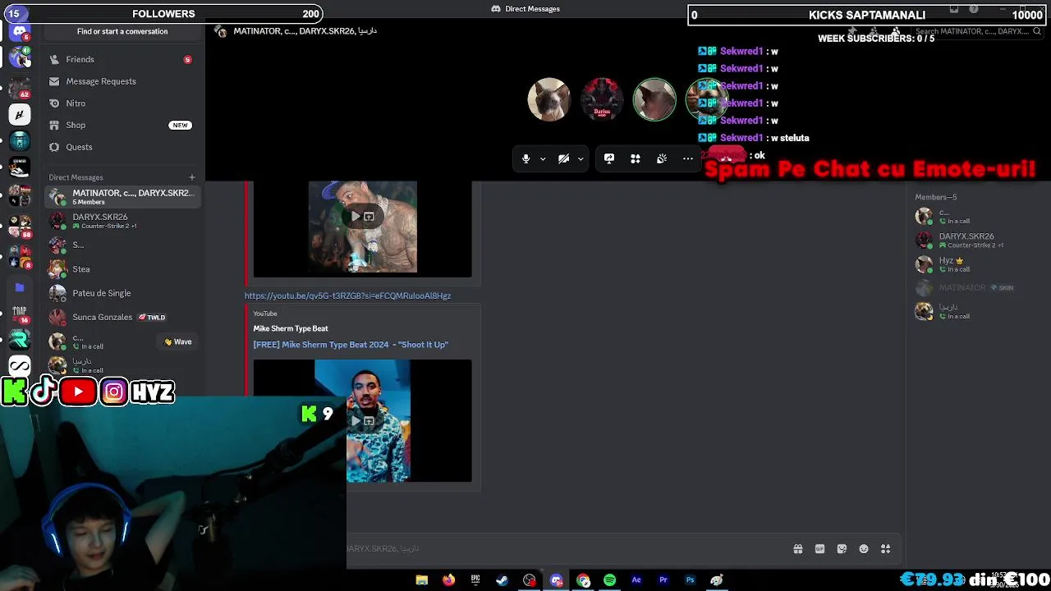Open Premiere Pro from taskbar
This screenshot has height=591, width=1051.
(x=663, y=580)
